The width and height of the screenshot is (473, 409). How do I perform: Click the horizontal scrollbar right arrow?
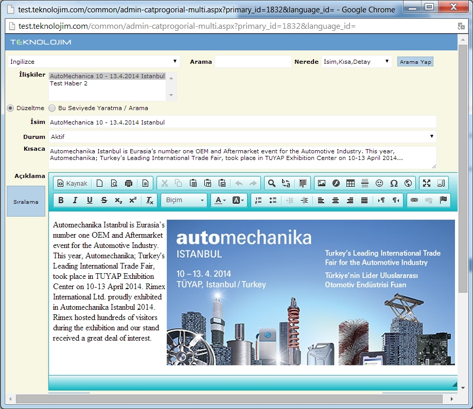(451, 399)
